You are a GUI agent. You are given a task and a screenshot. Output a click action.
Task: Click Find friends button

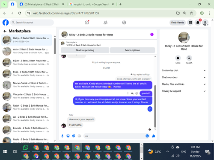click(178, 23)
